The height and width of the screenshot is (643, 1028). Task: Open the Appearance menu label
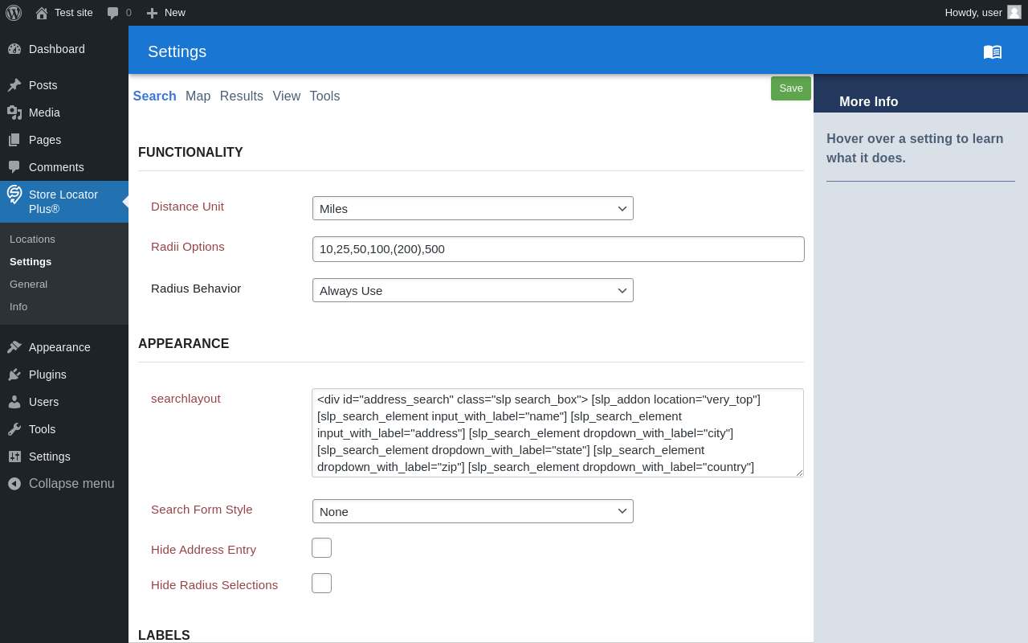click(59, 347)
